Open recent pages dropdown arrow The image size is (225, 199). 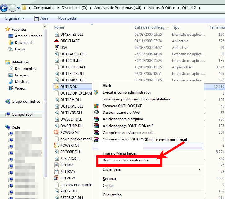pyautogui.click(x=19, y=8)
